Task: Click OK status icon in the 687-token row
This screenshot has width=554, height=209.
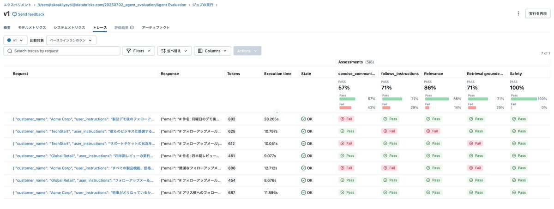Action: (x=303, y=192)
